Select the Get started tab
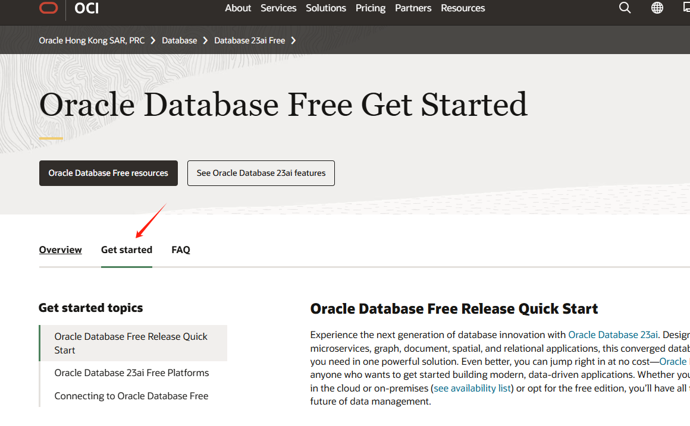Screen dimensions: 690x426 [127, 250]
